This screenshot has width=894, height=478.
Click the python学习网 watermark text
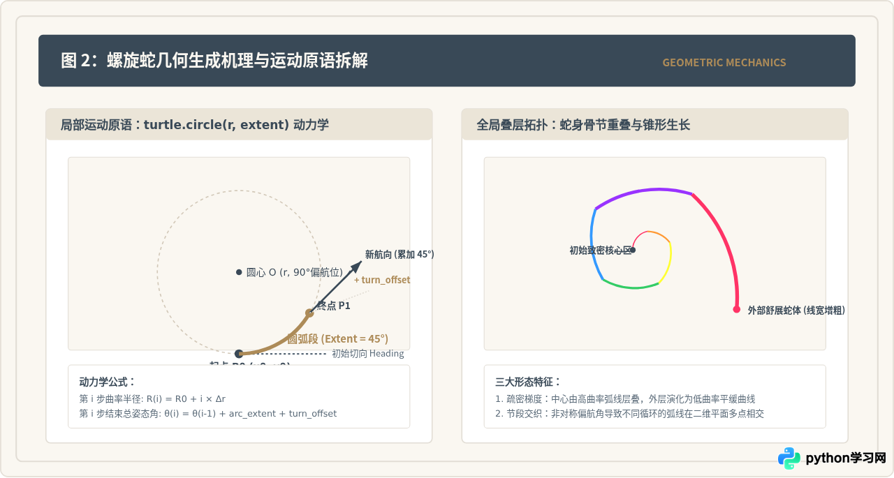846,458
